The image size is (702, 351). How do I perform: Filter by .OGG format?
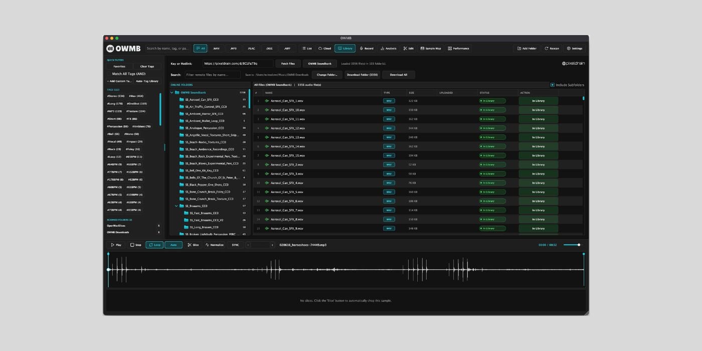pyautogui.click(x=269, y=49)
